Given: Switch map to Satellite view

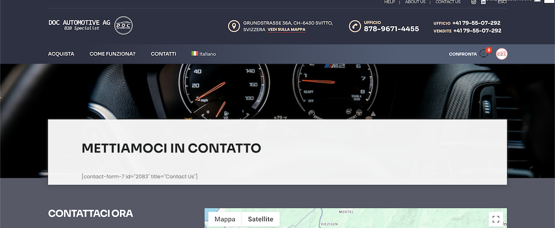Looking at the screenshot, I should tap(261, 219).
